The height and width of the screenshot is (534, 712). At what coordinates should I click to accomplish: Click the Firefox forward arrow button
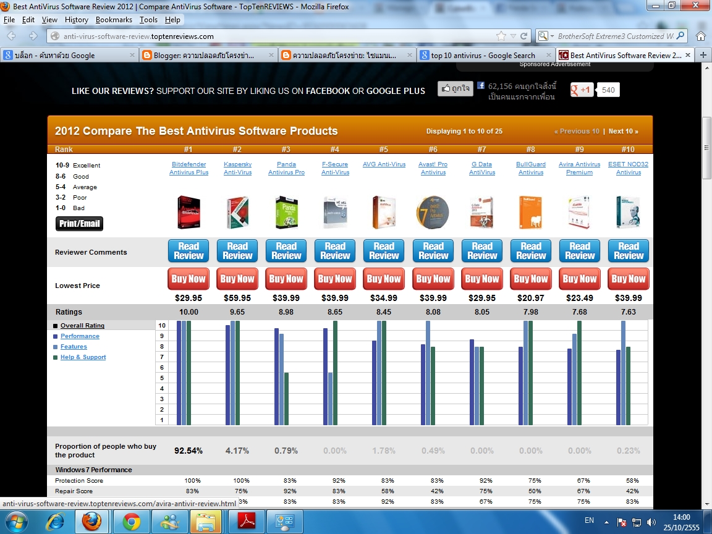tap(33, 36)
